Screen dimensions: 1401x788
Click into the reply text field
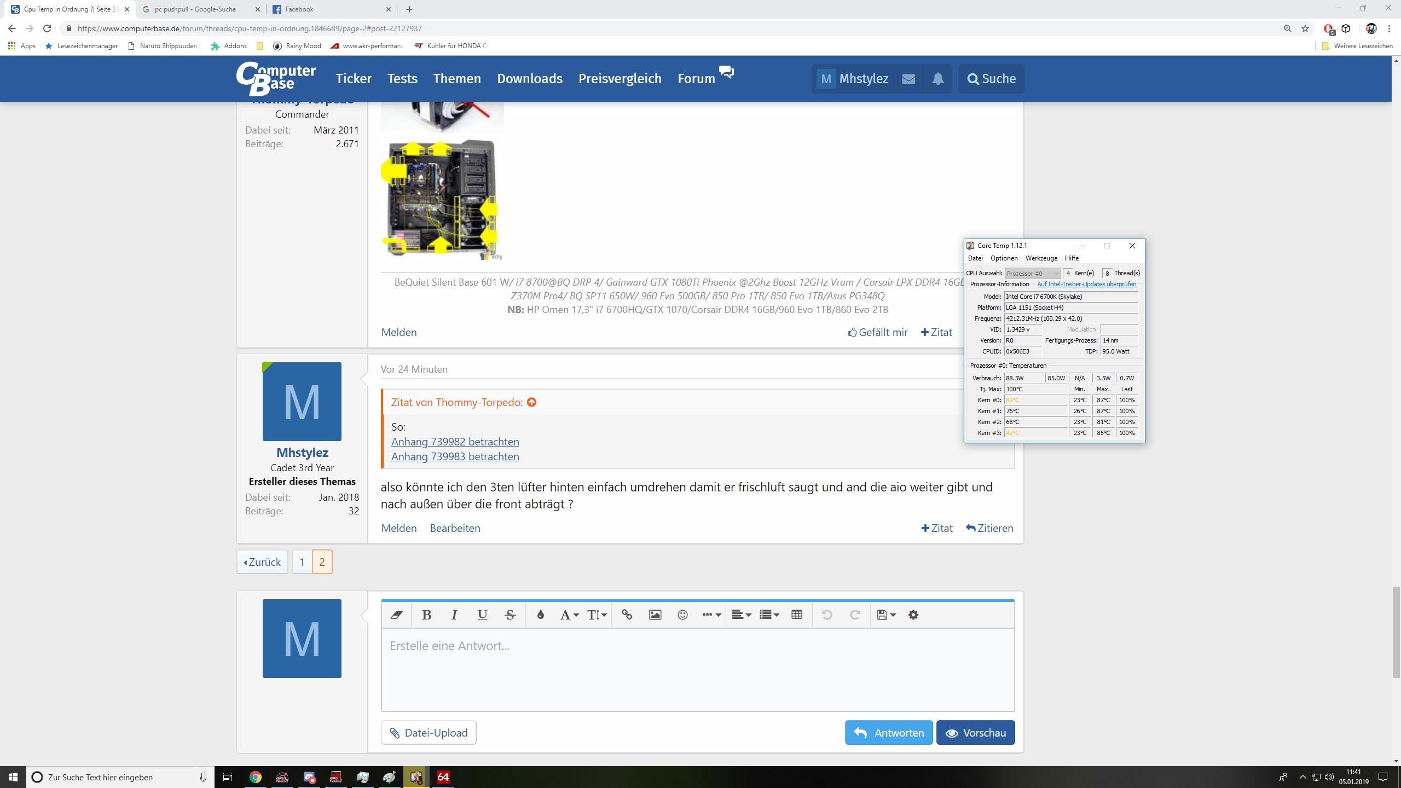697,669
